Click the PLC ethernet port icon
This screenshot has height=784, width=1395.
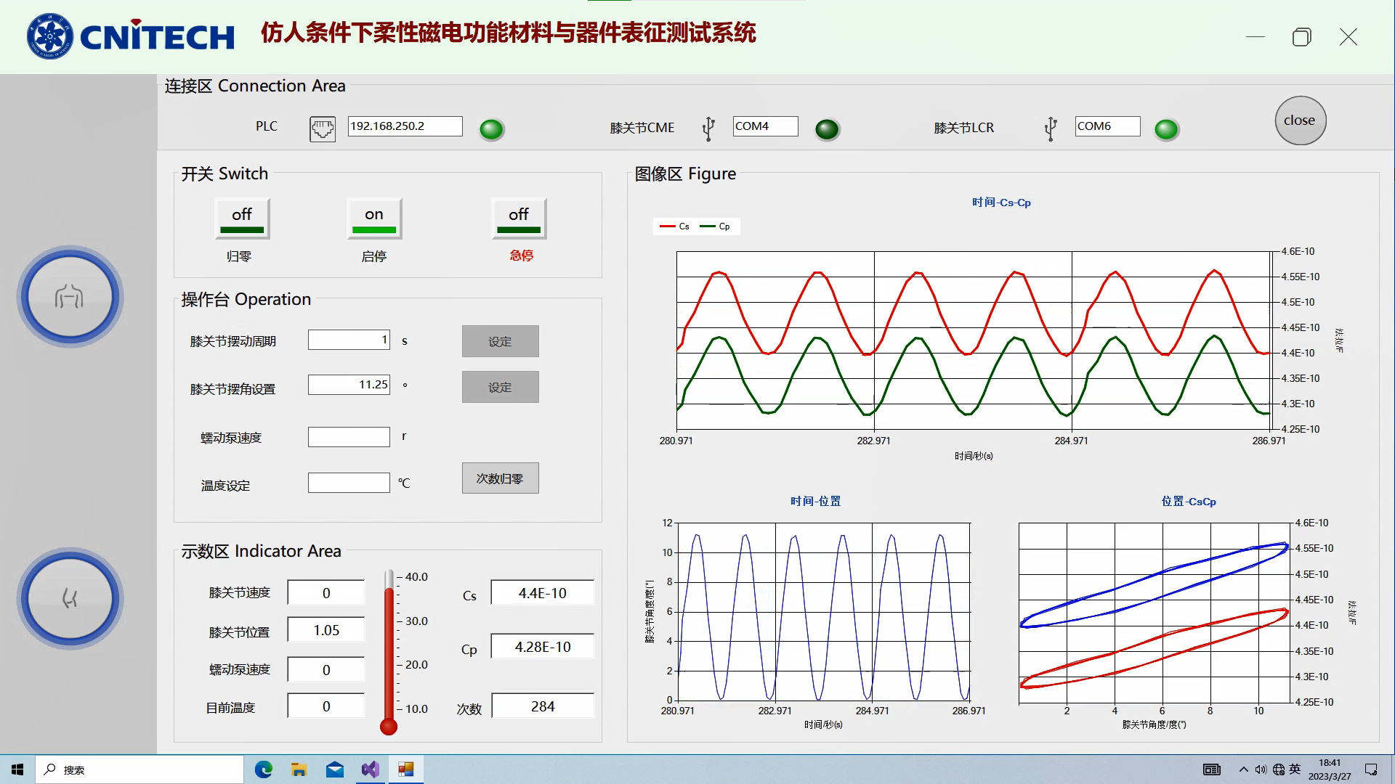pyautogui.click(x=323, y=128)
